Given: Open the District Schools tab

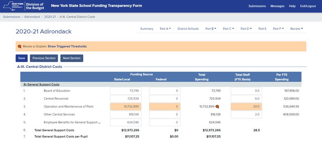Looking at the screenshot, I should (x=188, y=29).
